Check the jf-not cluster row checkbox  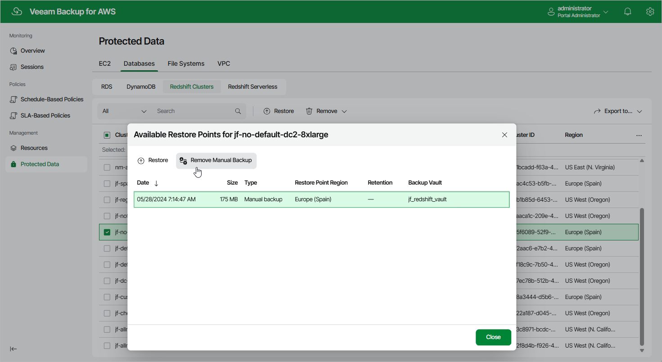(x=107, y=216)
